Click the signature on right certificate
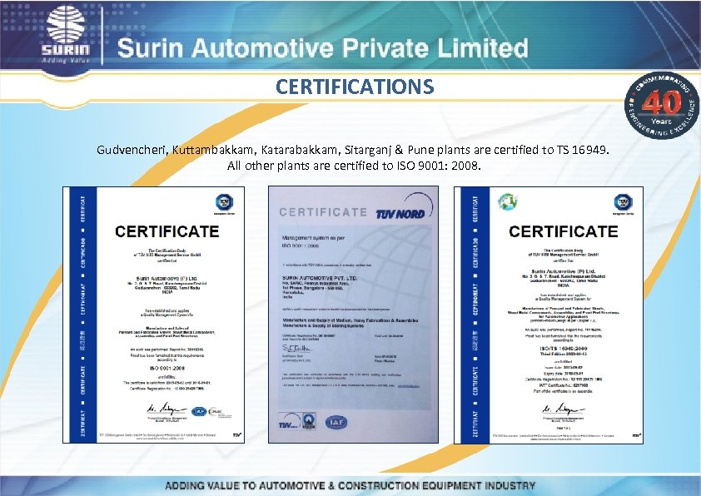The width and height of the screenshot is (701, 496). point(564,409)
